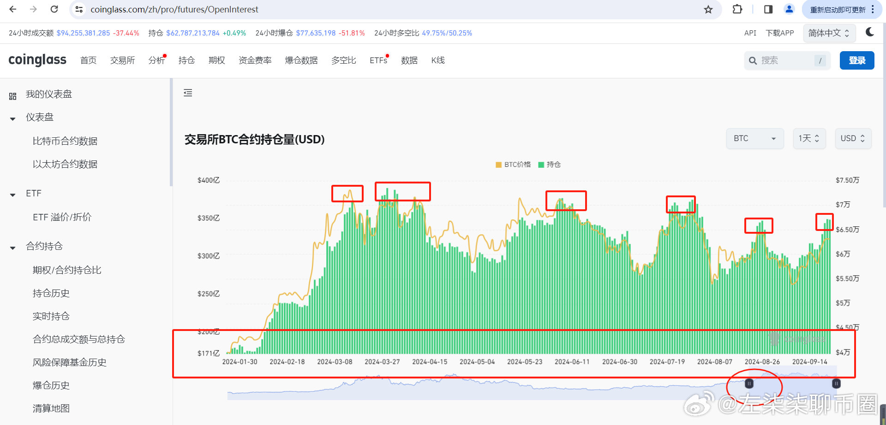Open API link
This screenshot has width=886, height=425.
coord(750,33)
